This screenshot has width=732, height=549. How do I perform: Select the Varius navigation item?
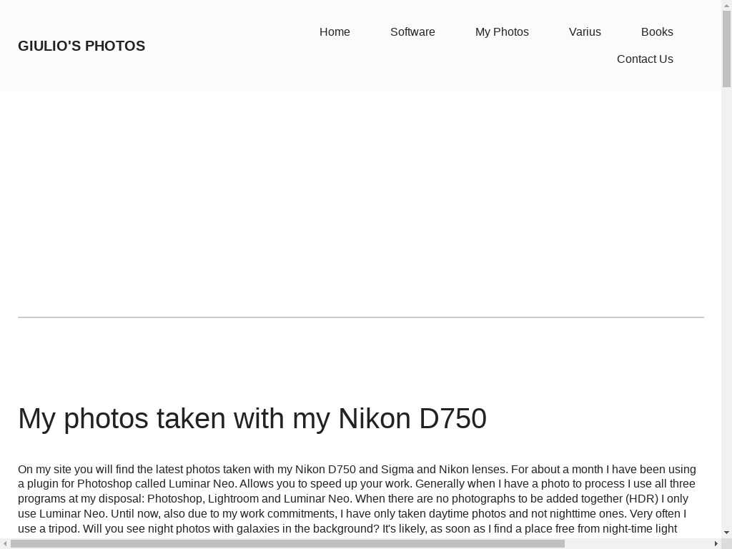[585, 32]
